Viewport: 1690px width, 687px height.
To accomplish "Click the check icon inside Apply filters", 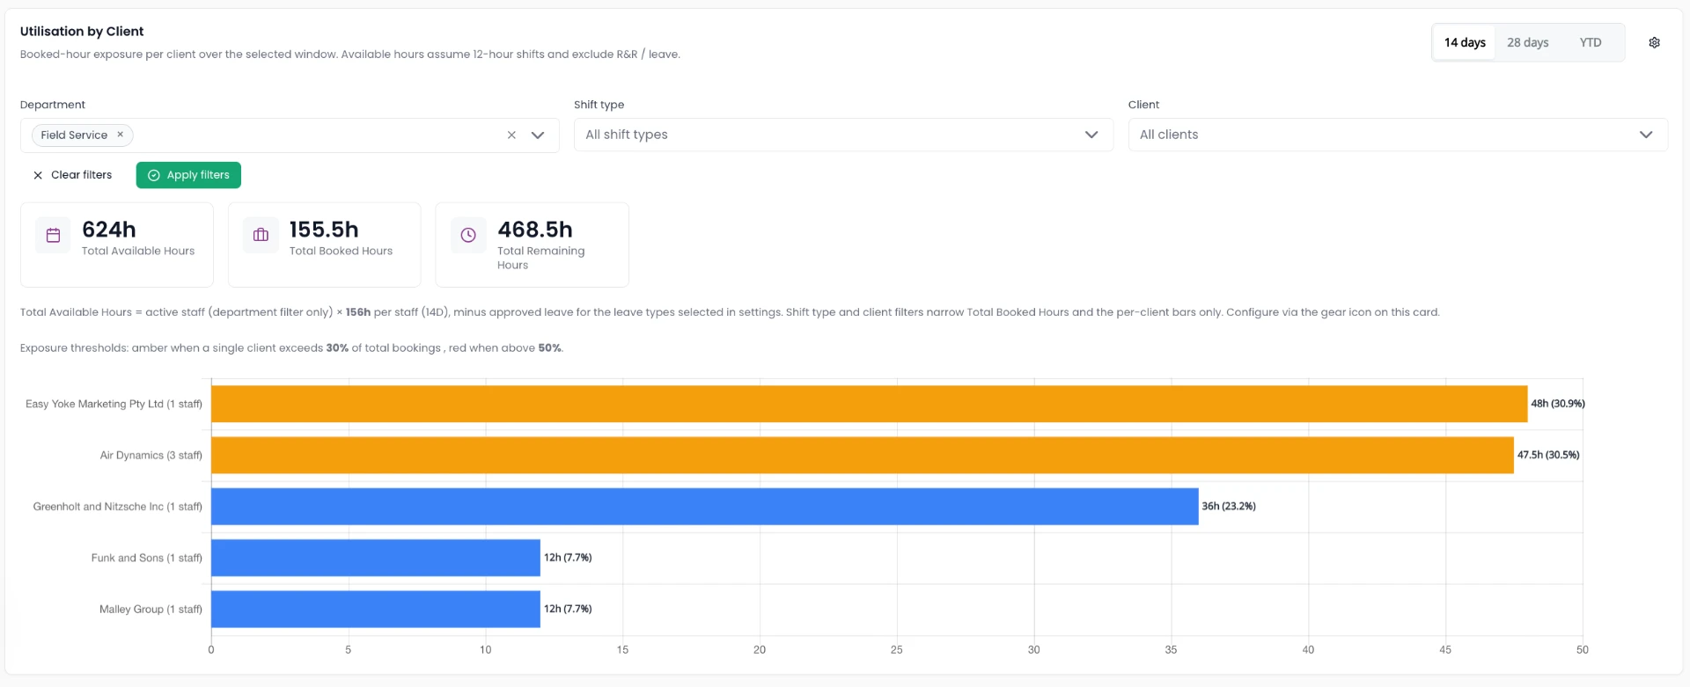I will (154, 175).
